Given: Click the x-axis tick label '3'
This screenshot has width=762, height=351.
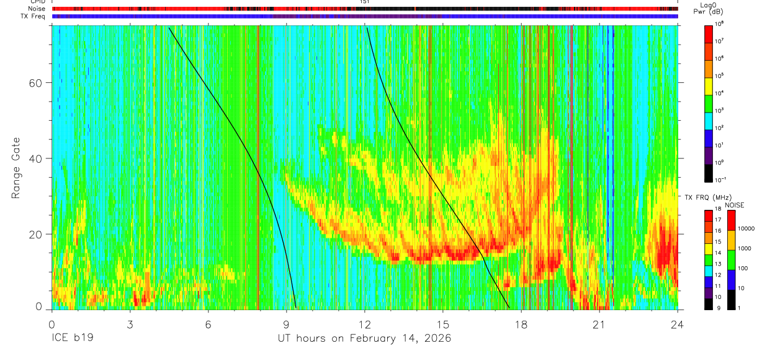Looking at the screenshot, I should point(130,324).
